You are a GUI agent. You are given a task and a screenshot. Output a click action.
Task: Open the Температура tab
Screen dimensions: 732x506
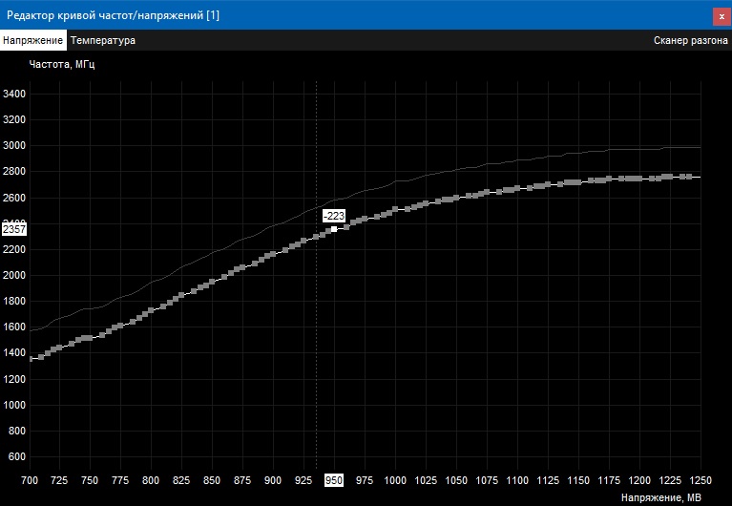103,40
